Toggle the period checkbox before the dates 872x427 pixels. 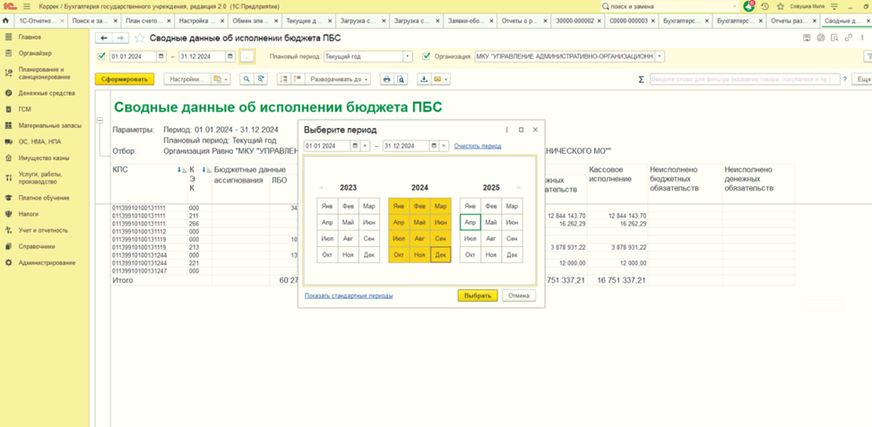click(x=101, y=56)
